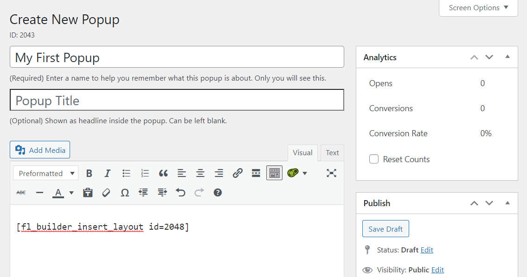This screenshot has height=277, width=527.
Task: Edit the Public visibility setting
Action: click(x=437, y=270)
